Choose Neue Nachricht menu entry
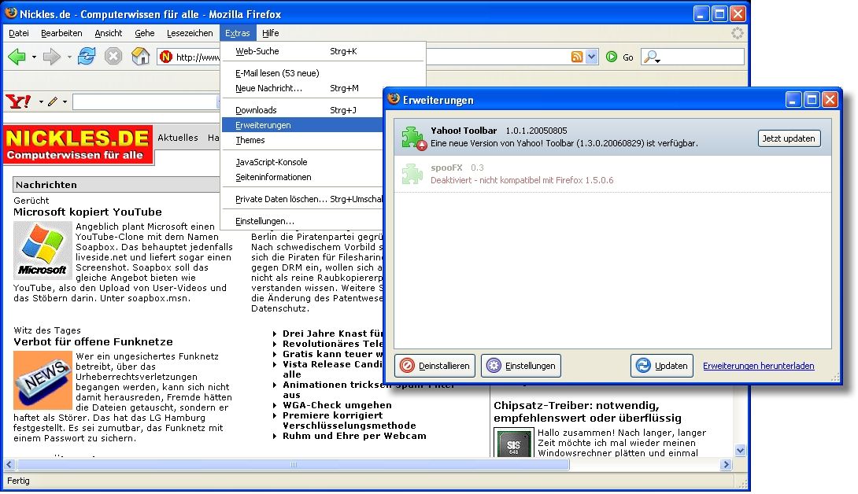858x494 pixels. click(302, 88)
